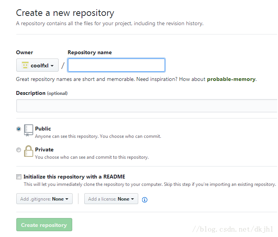
Task: Click the license info circle icon
Action: pyautogui.click(x=144, y=200)
